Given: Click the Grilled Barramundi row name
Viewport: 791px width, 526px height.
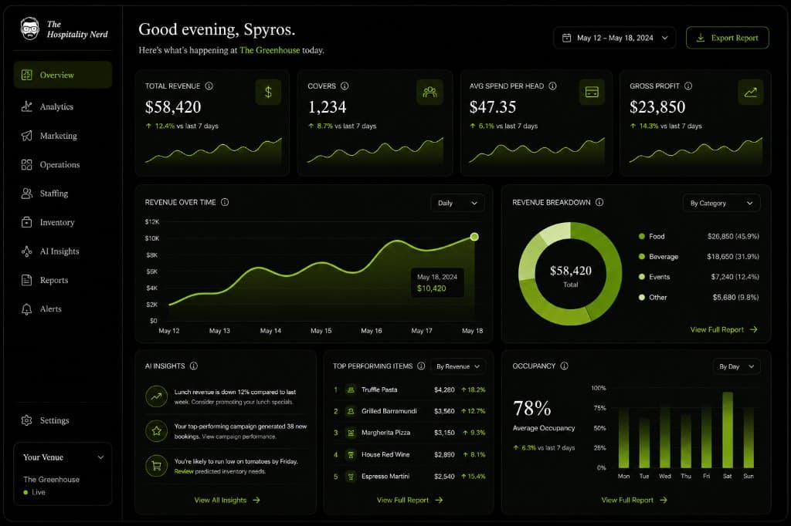Looking at the screenshot, I should pos(389,411).
